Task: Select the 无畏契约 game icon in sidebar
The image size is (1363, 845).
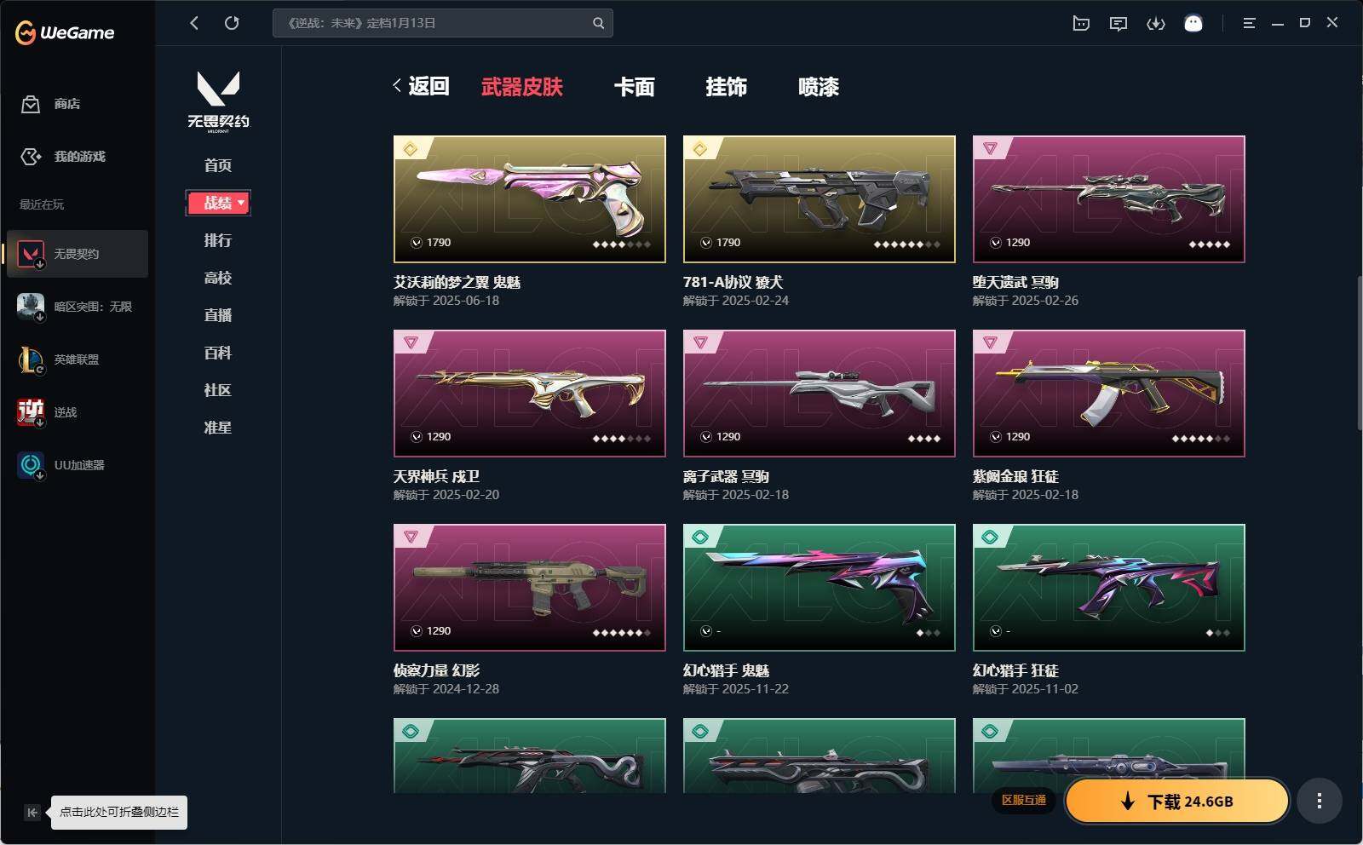Action: coord(31,253)
